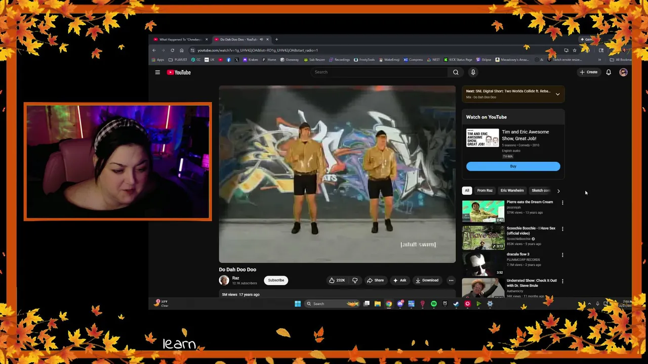Go back using the browser back arrow
This screenshot has width=648, height=364.
pos(154,50)
